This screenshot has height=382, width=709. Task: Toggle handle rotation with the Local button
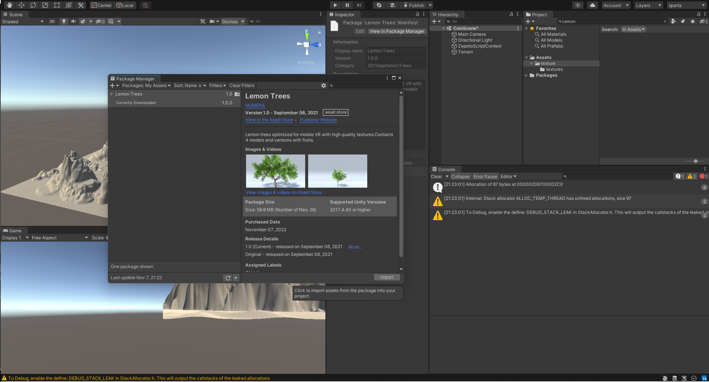(125, 5)
